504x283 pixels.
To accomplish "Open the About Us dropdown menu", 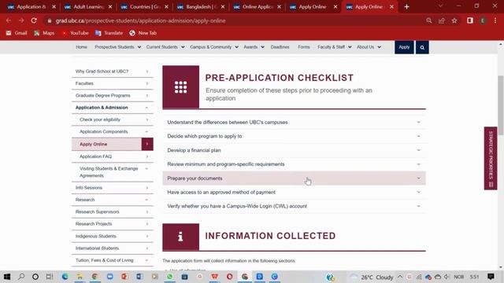I will (369, 47).
